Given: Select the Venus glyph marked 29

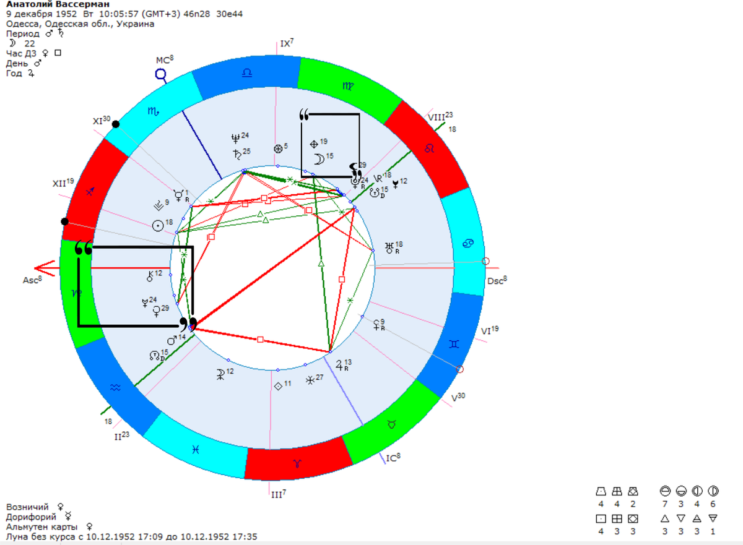Looking at the screenshot, I should (x=157, y=311).
